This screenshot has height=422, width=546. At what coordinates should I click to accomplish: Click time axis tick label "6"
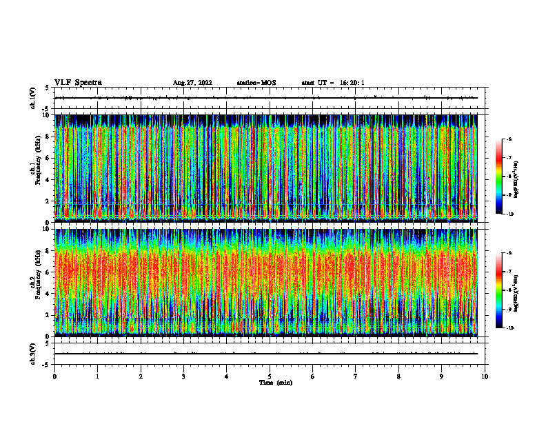pyautogui.click(x=313, y=376)
